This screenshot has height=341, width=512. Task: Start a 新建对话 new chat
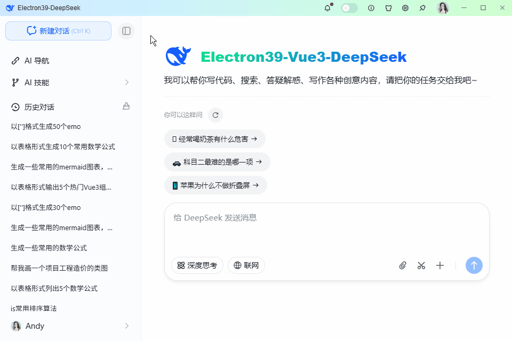(58, 31)
